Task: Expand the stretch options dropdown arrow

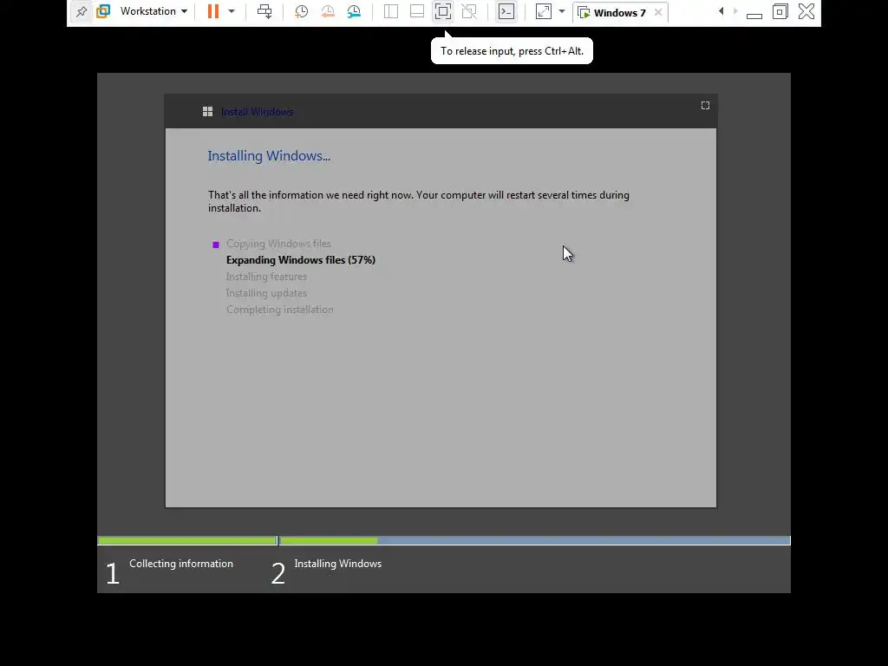Action: coord(562,11)
